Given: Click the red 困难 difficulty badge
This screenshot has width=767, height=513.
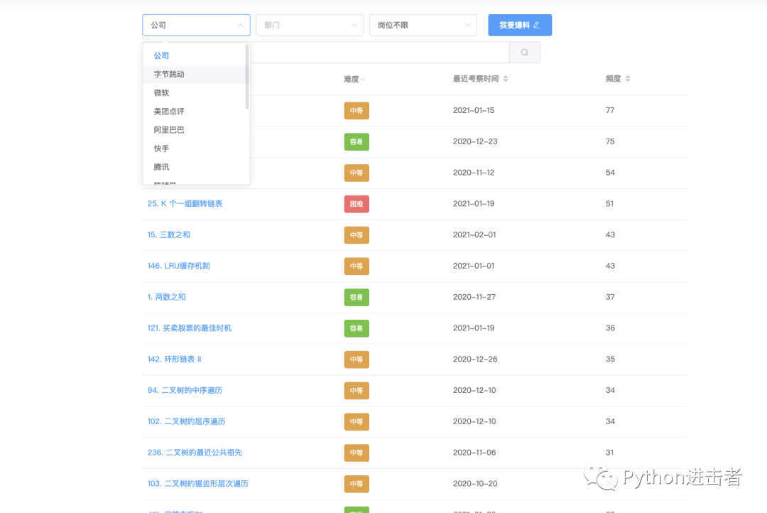Looking at the screenshot, I should pos(356,204).
